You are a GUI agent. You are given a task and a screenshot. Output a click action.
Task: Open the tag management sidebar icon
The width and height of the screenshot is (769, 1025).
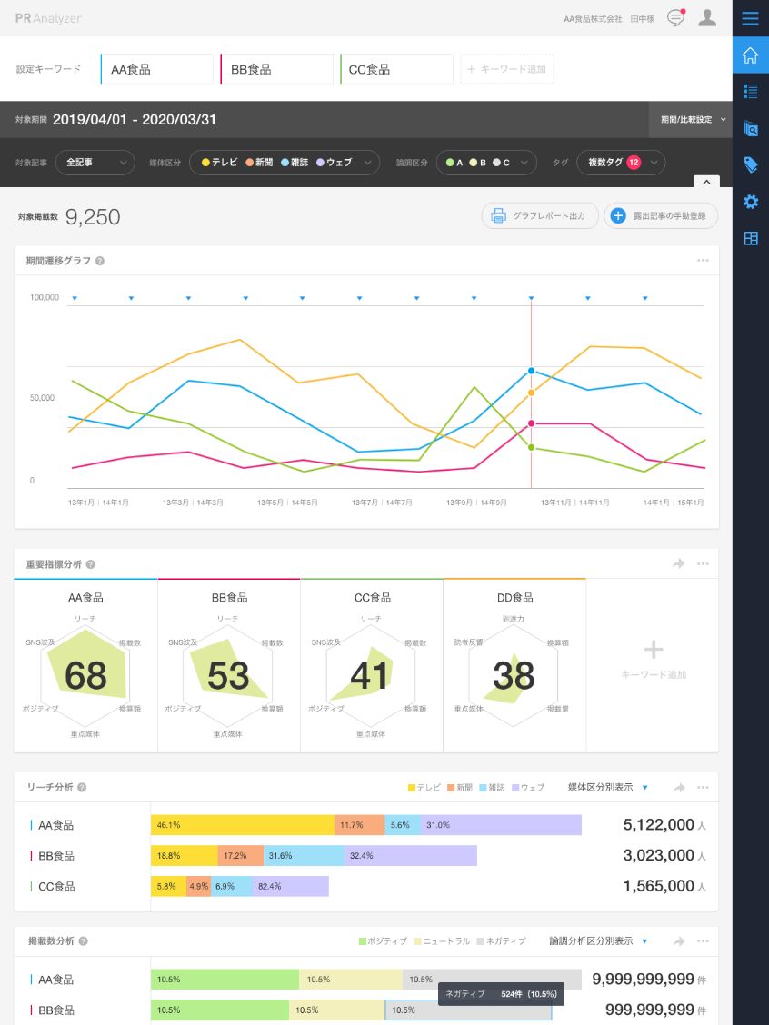750,164
